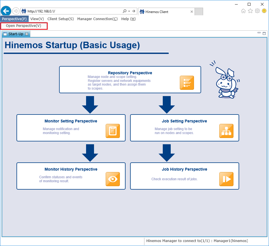Open the Monitor History Perspective link
The width and height of the screenshot is (269, 246).
click(71, 169)
